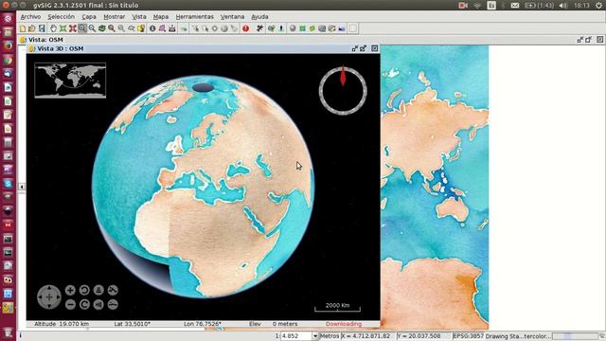Open preferences via the crossed-tools icon

259,28
